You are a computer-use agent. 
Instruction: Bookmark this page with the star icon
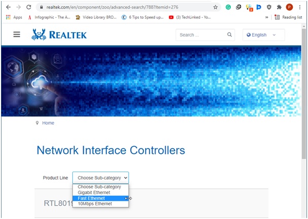pos(215,7)
